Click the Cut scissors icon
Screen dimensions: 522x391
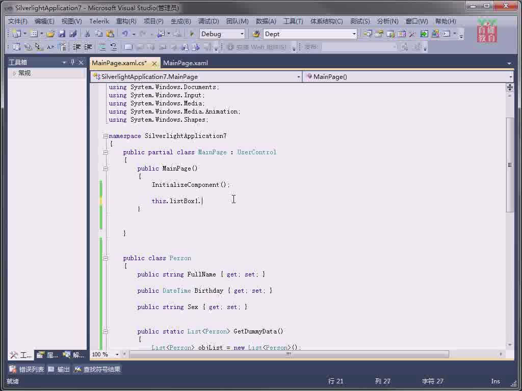click(87, 34)
